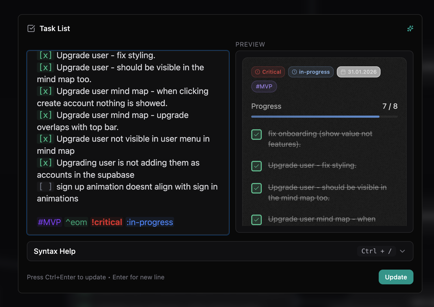Check the "sign up animation" task brackets
Image resolution: width=434 pixels, height=307 pixels.
(45, 186)
